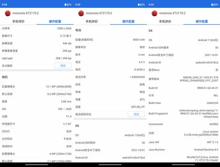Tap the navigation gesture bar on the right screen
Image resolution: width=220 pixels, height=167 pixels.
pos(183,165)
